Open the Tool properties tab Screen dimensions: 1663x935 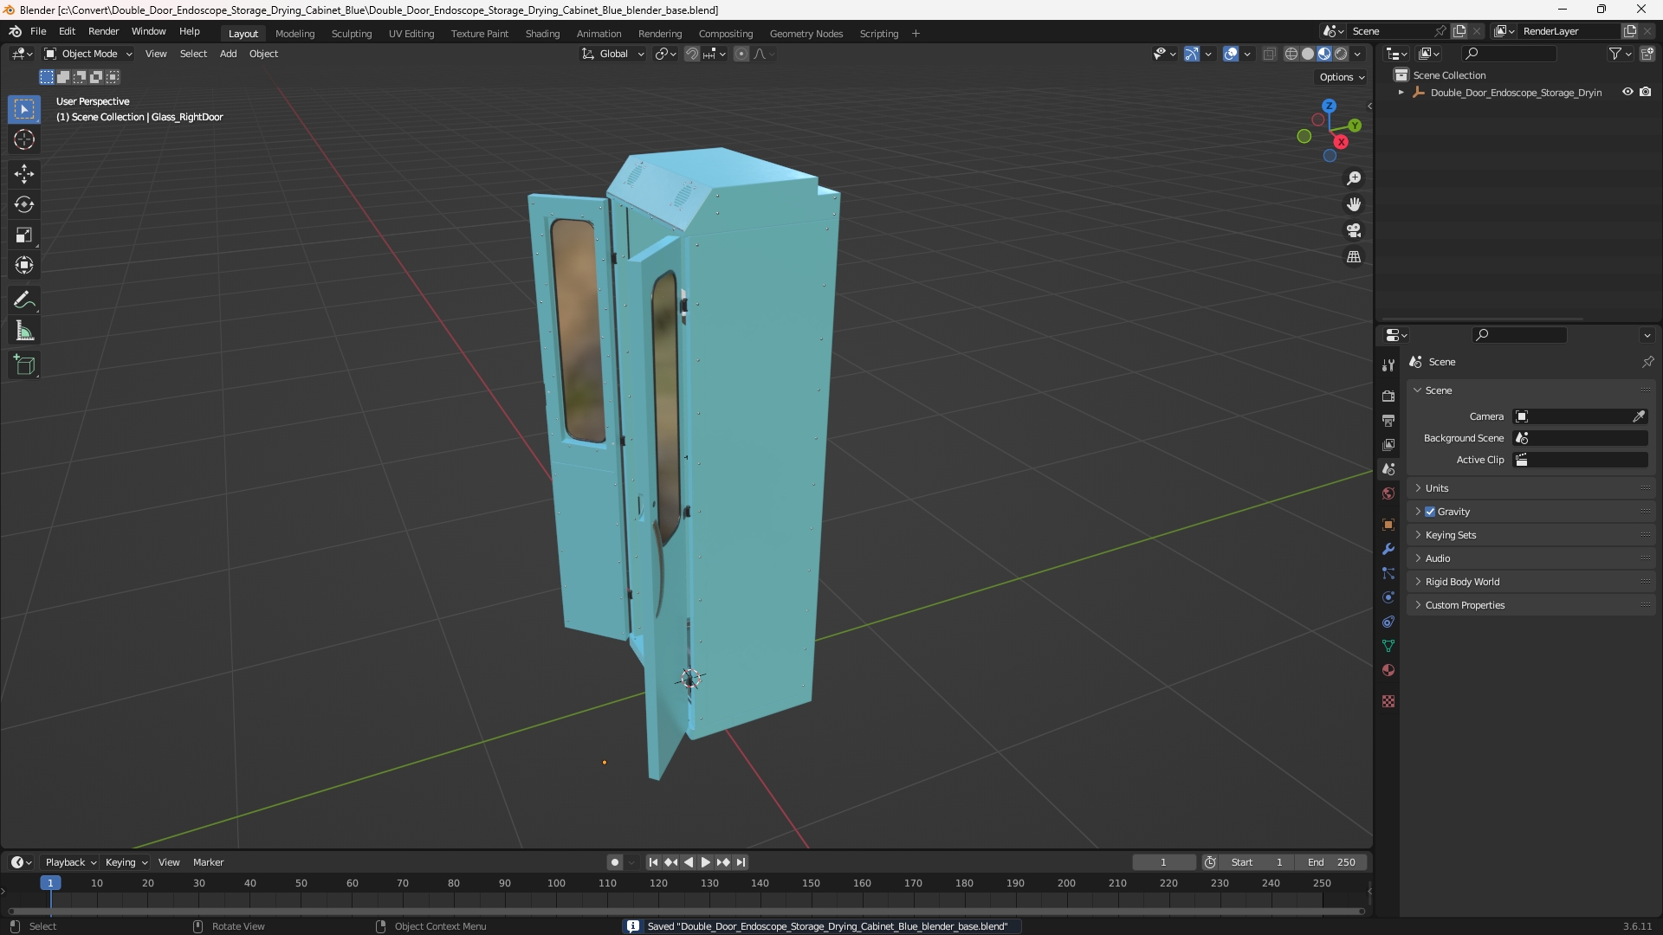pyautogui.click(x=1388, y=365)
